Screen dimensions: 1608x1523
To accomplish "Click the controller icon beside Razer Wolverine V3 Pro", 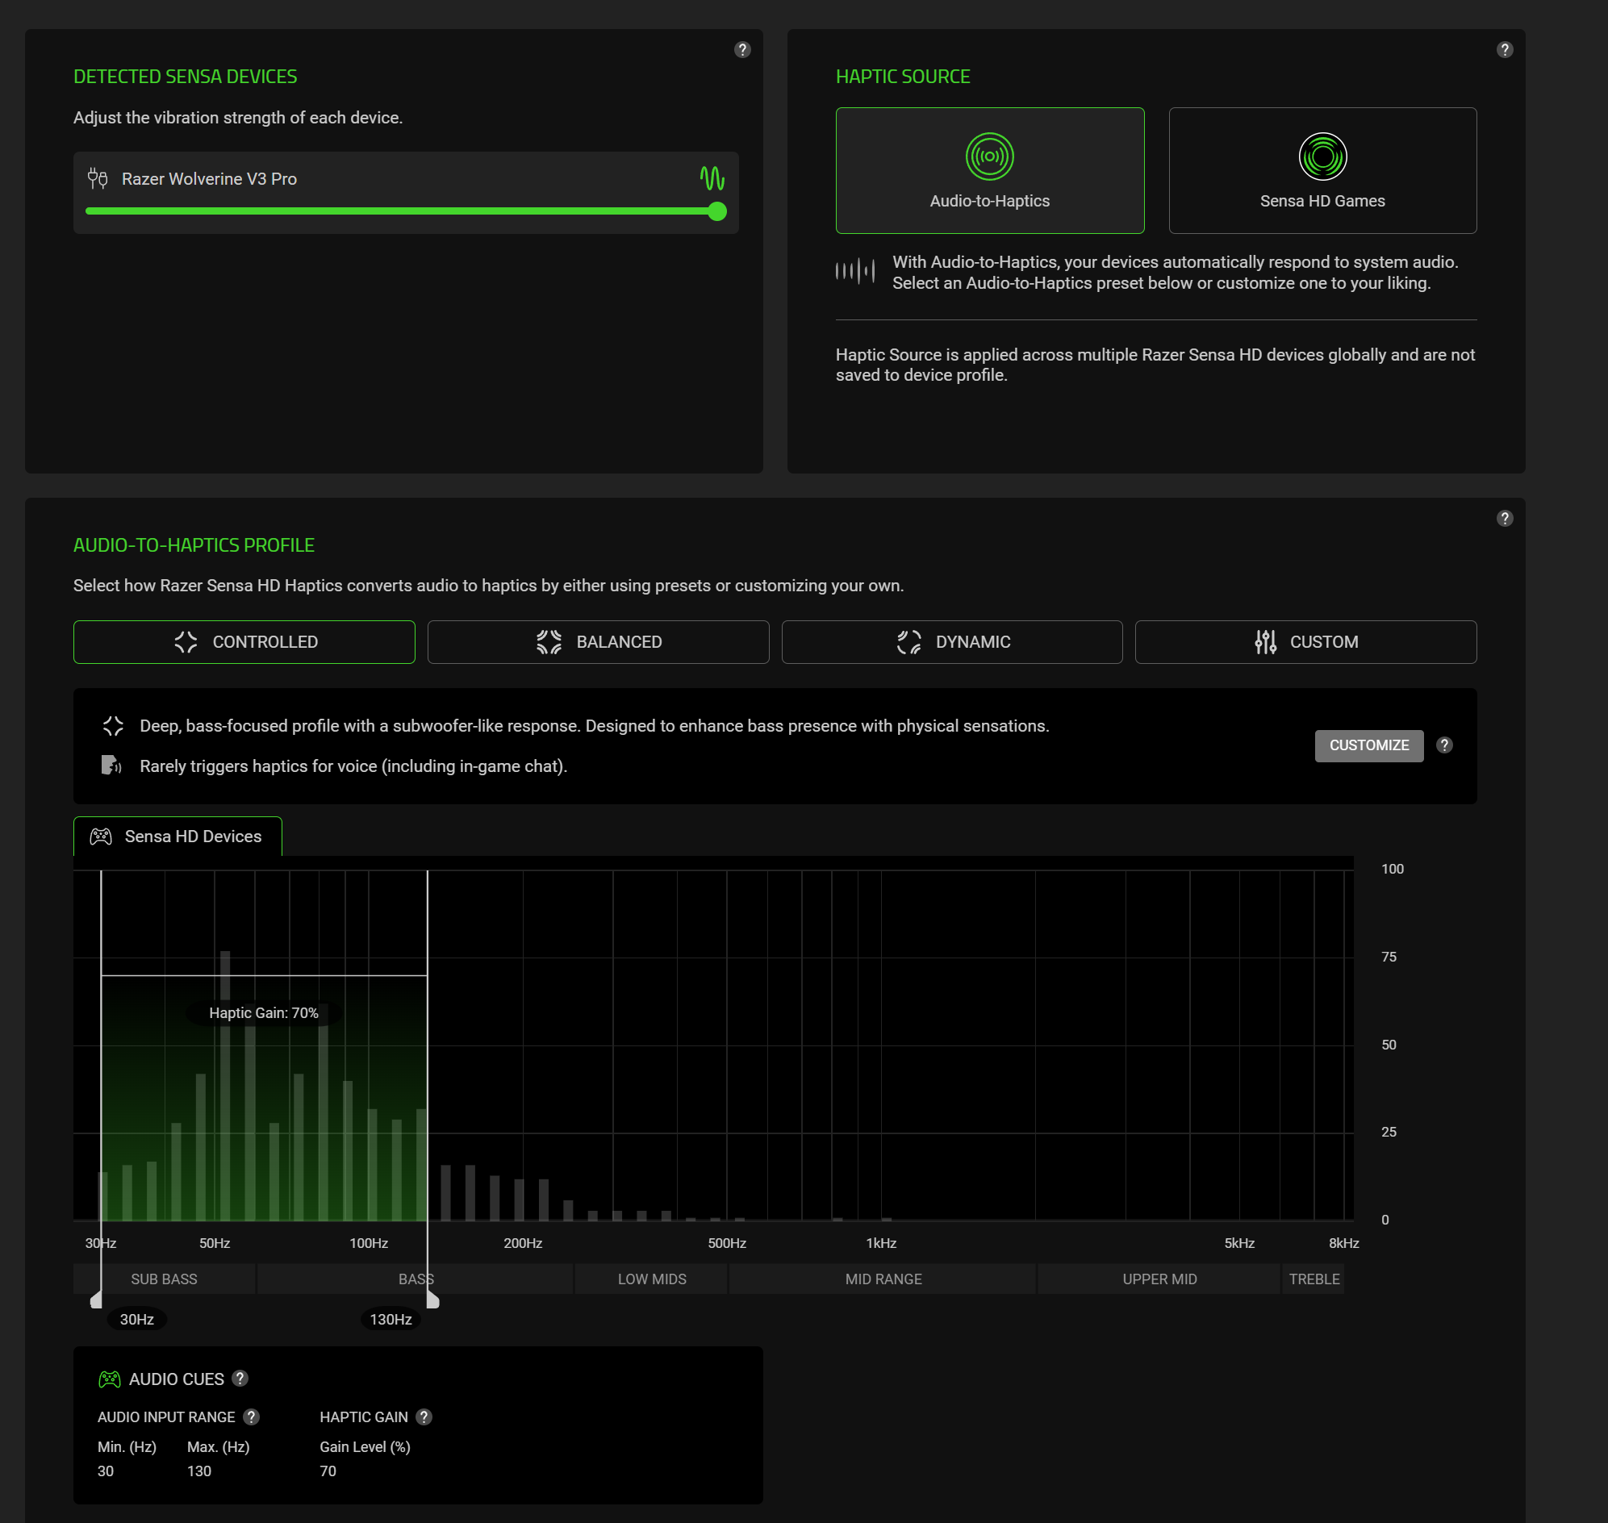I will (98, 177).
